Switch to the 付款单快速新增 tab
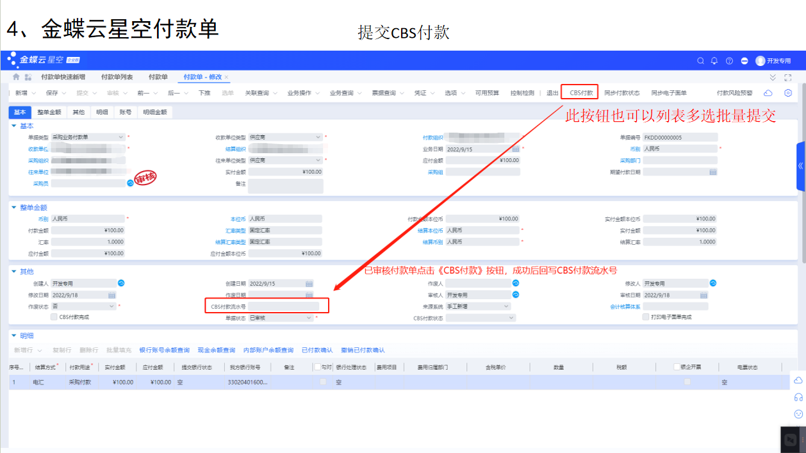The width and height of the screenshot is (806, 453). 63,77
